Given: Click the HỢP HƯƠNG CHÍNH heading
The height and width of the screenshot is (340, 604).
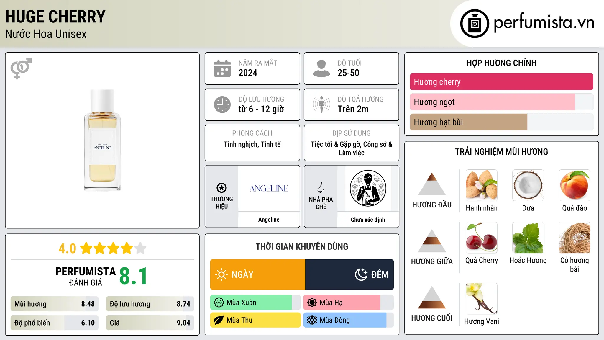Looking at the screenshot, I should [x=501, y=63].
